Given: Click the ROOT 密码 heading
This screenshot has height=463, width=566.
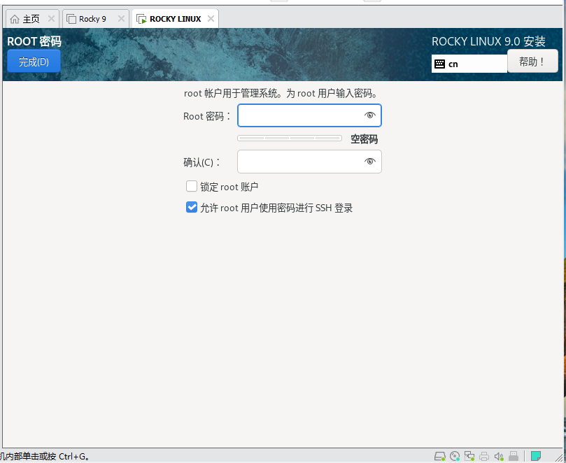Looking at the screenshot, I should coord(34,41).
